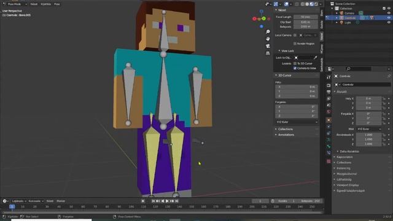Switch perspective/orthographic grid icon
393x221 pixels.
tap(268, 53)
